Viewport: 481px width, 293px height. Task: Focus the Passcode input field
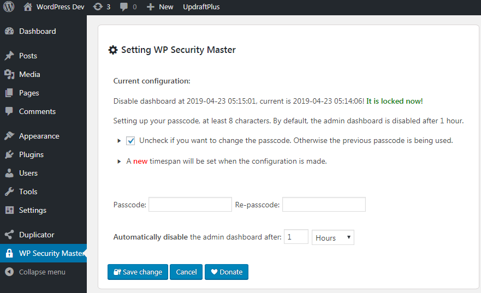coord(190,205)
